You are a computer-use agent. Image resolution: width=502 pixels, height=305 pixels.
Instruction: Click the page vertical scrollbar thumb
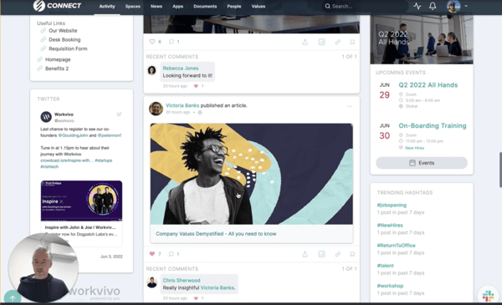500,170
